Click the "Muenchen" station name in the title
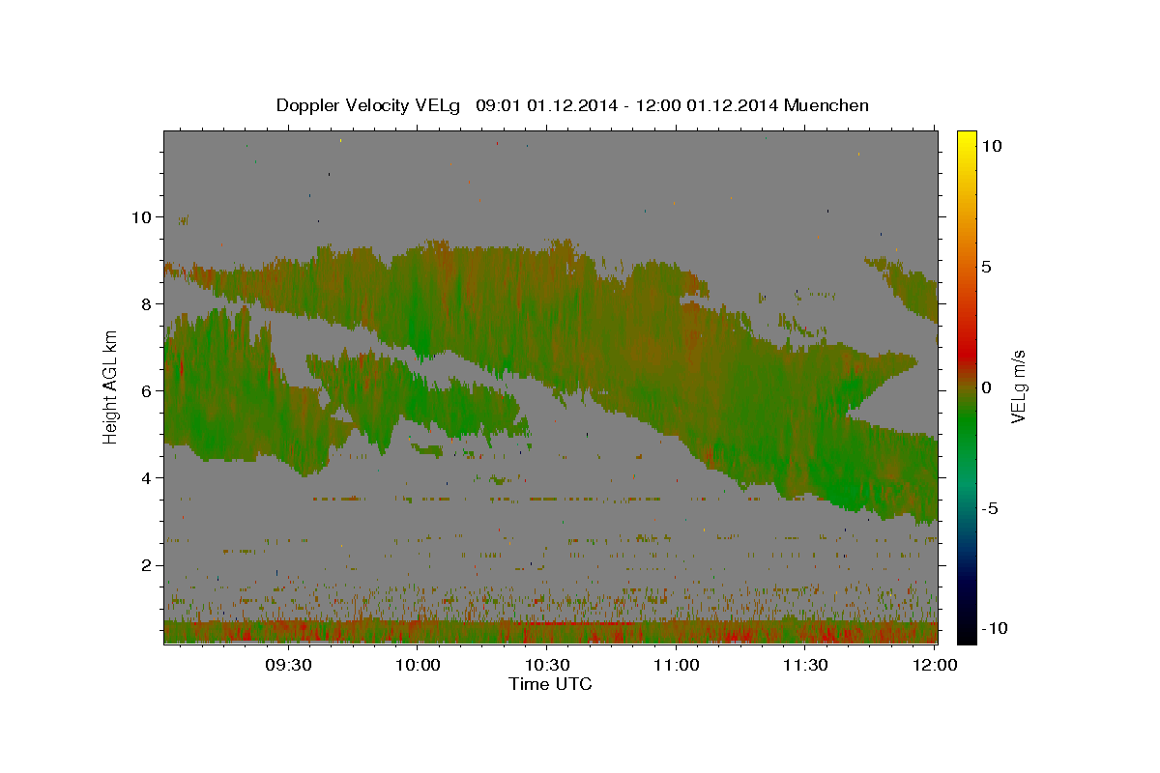This screenshot has height=773, width=1160. pos(826,105)
